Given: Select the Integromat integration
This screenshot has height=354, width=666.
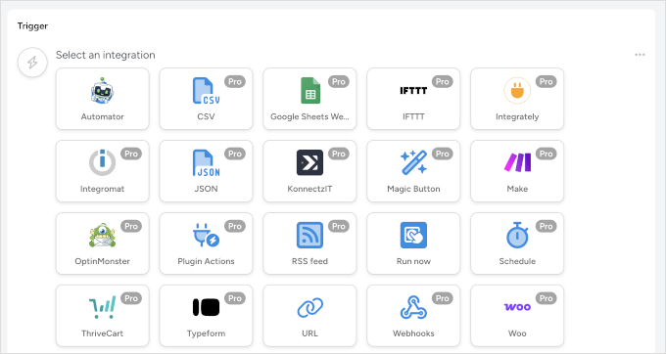Looking at the screenshot, I should point(103,171).
